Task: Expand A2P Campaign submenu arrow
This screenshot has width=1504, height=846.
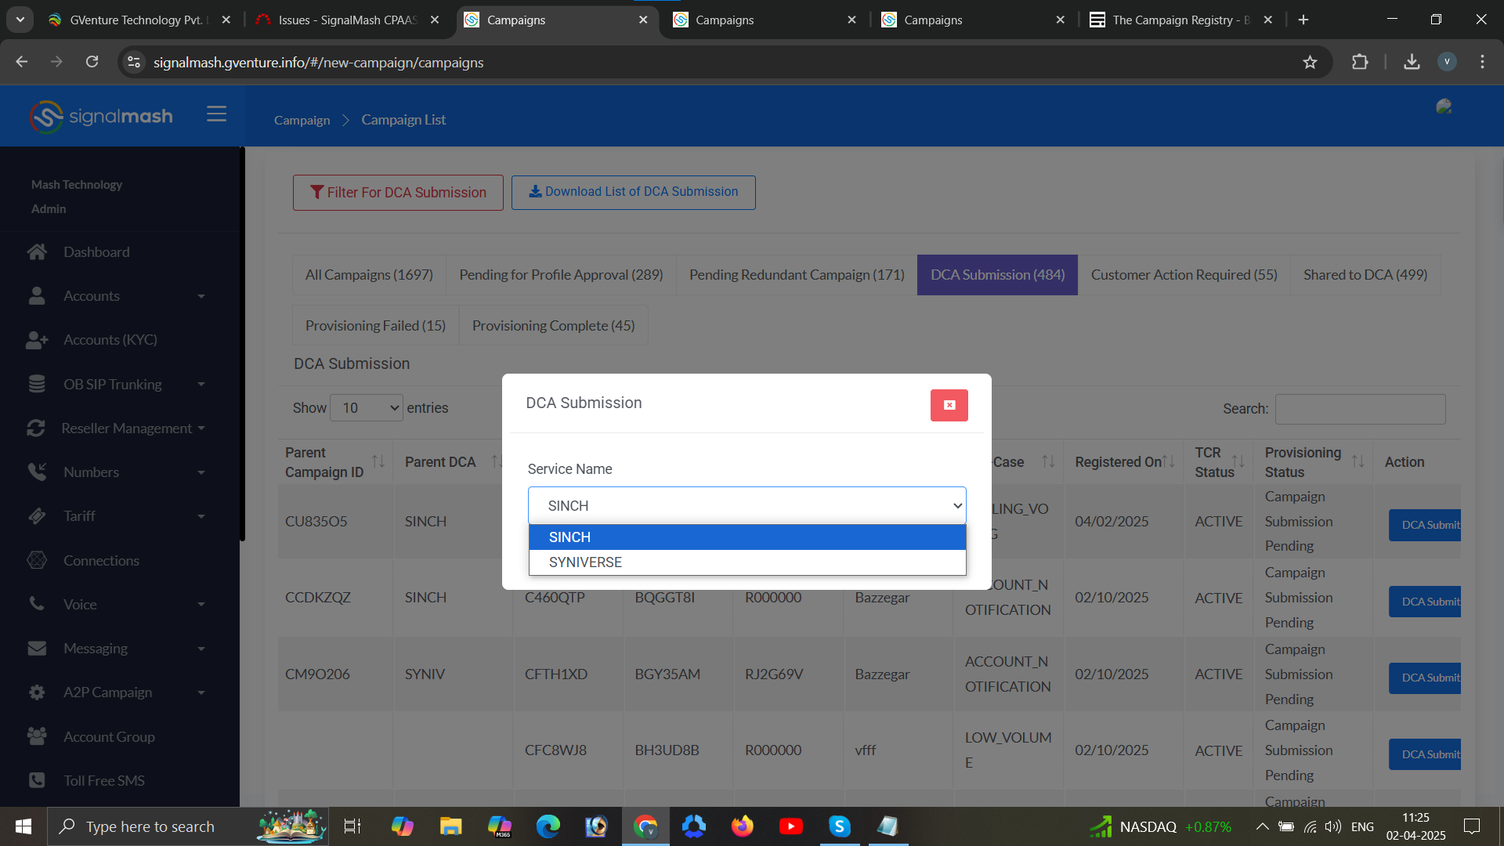Action: point(201,693)
